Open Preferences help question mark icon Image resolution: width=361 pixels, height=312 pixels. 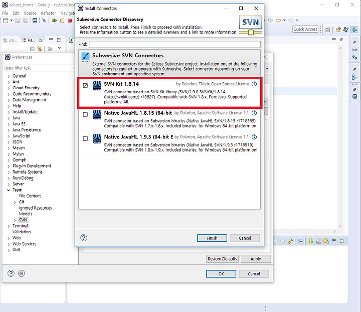click(11, 273)
